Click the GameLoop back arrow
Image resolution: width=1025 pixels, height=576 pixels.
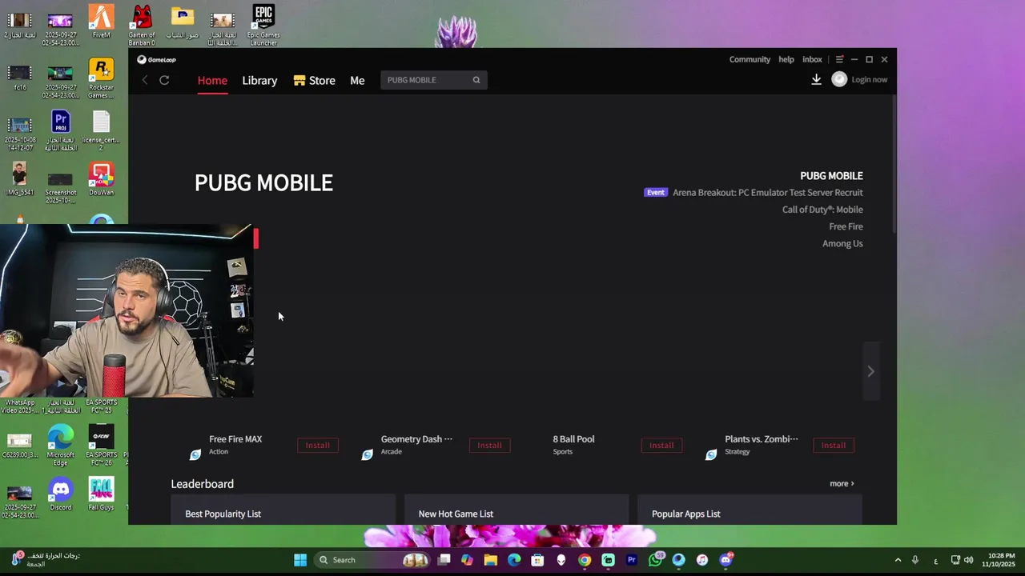click(145, 80)
